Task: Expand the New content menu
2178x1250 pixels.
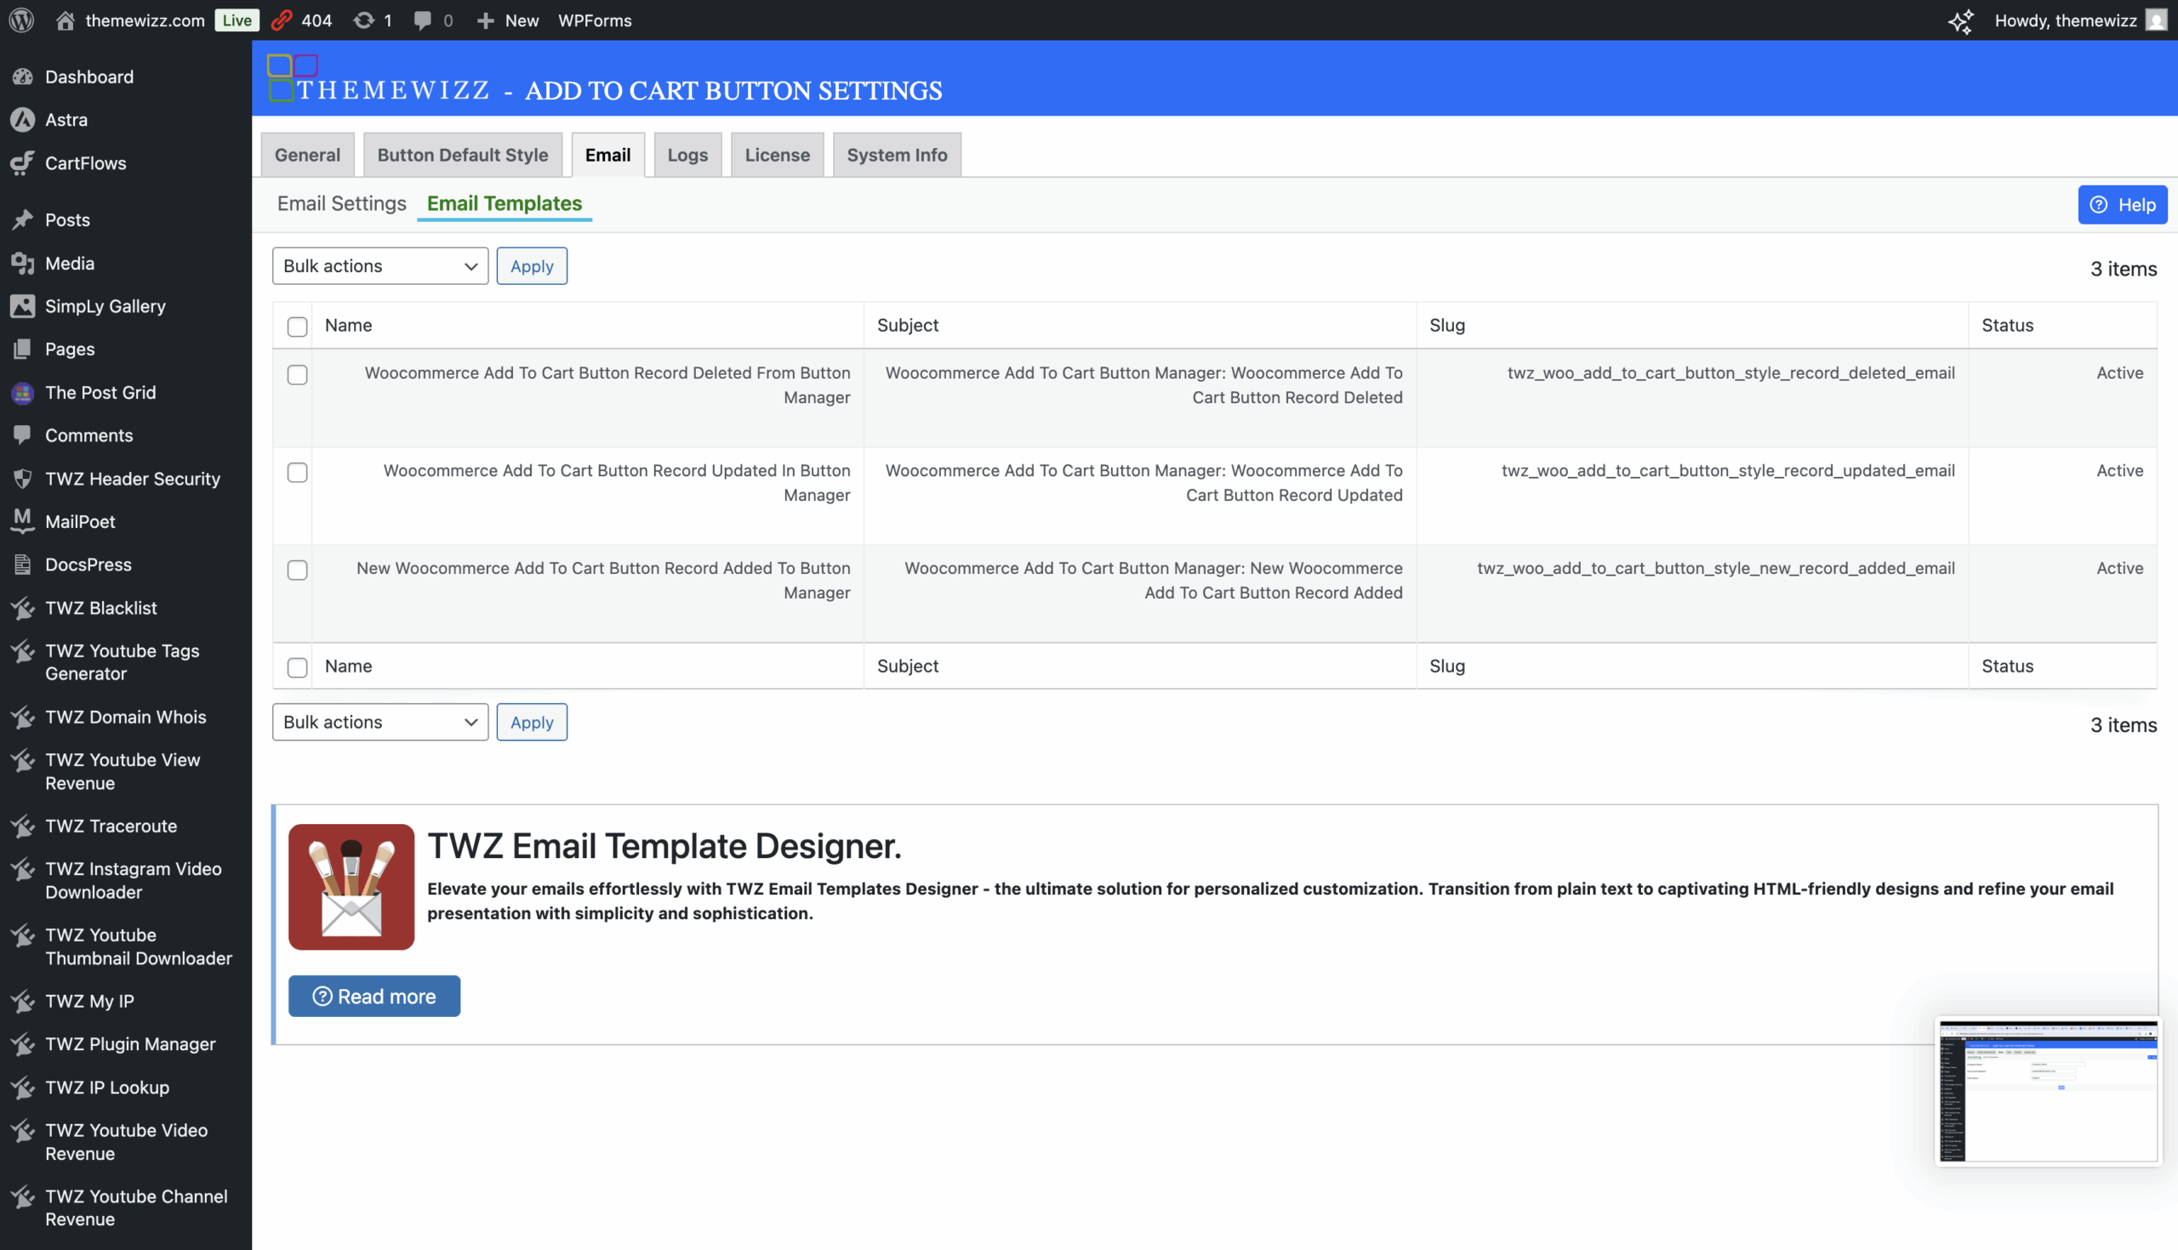Action: 509,20
